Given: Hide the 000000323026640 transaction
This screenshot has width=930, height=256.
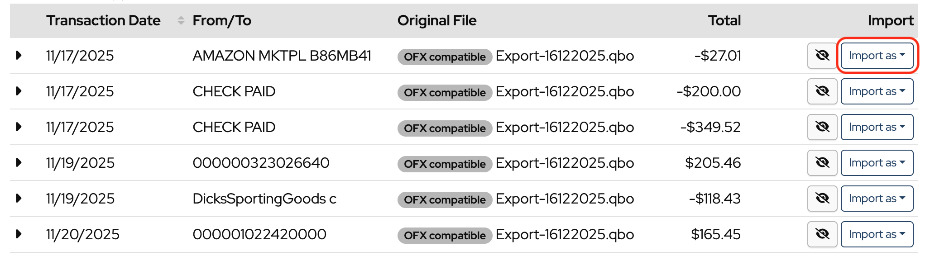Looking at the screenshot, I should pyautogui.click(x=822, y=163).
